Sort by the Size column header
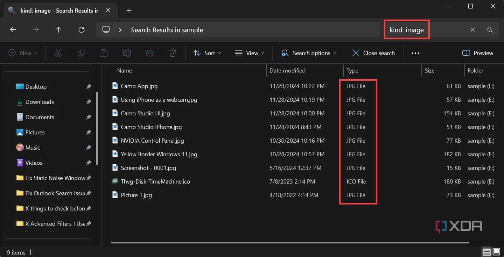Image resolution: width=504 pixels, height=257 pixels. click(x=429, y=71)
